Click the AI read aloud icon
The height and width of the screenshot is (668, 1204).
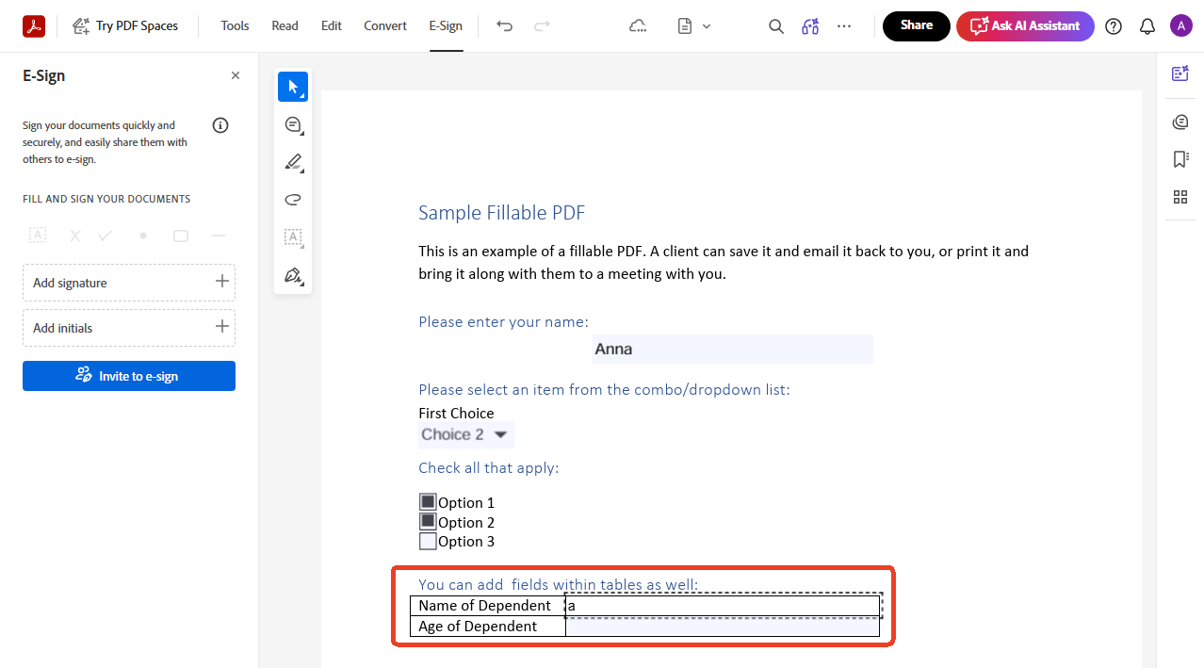pyautogui.click(x=810, y=25)
